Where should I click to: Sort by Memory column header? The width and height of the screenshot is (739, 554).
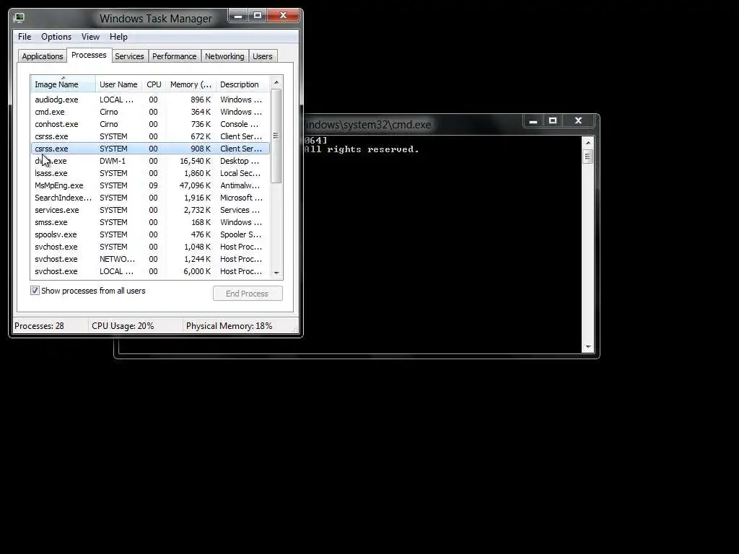tap(191, 84)
